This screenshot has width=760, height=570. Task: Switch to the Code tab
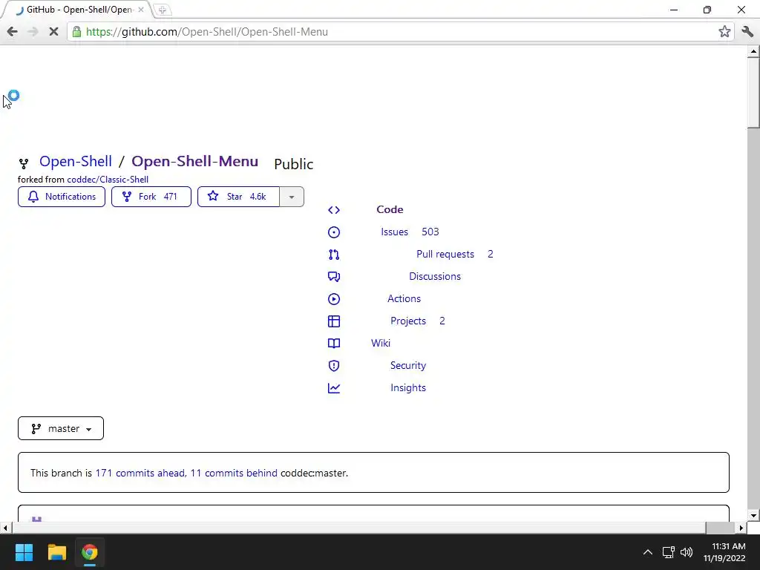click(x=390, y=209)
